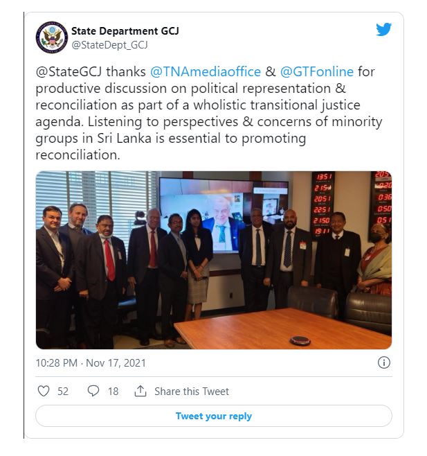Like the tweet with the heart icon
This screenshot has height=456, width=427.
[44, 391]
